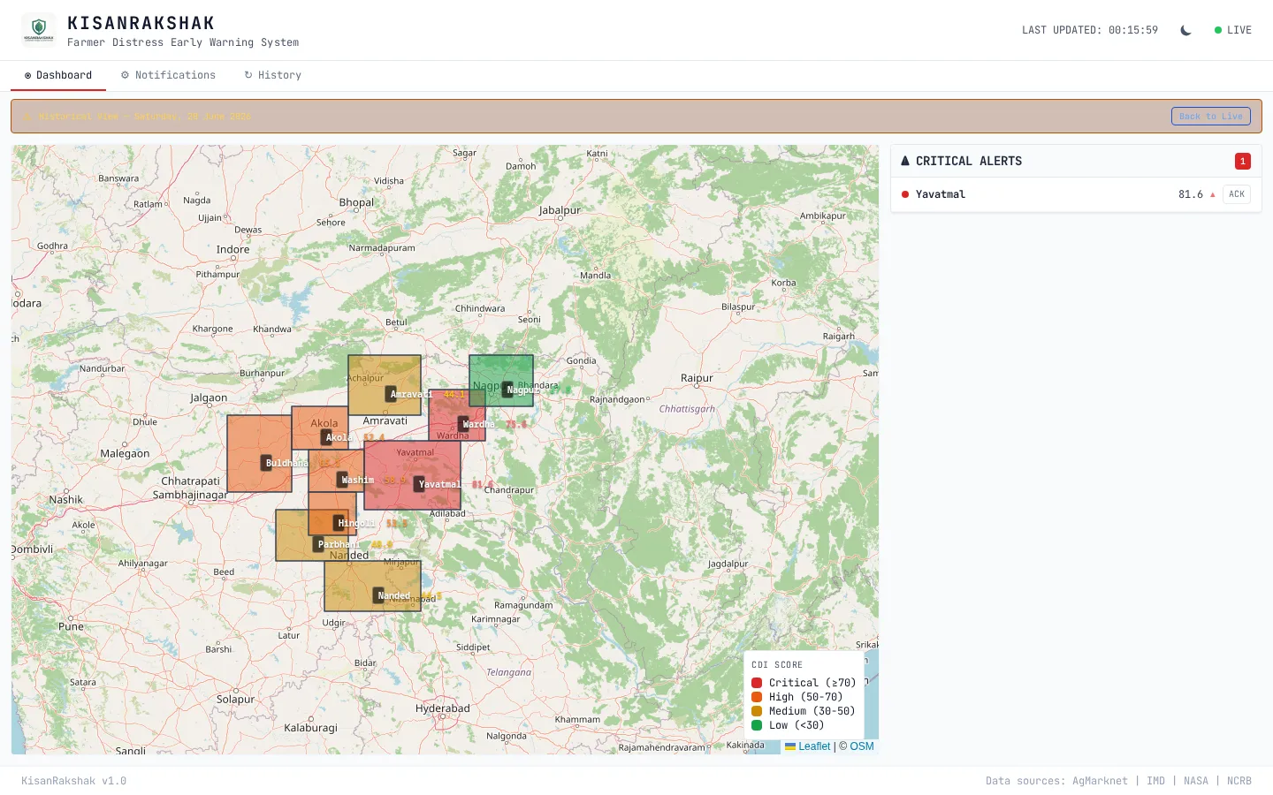1273x795 pixels.
Task: Click the Medium amber legend swatch
Action: [757, 711]
